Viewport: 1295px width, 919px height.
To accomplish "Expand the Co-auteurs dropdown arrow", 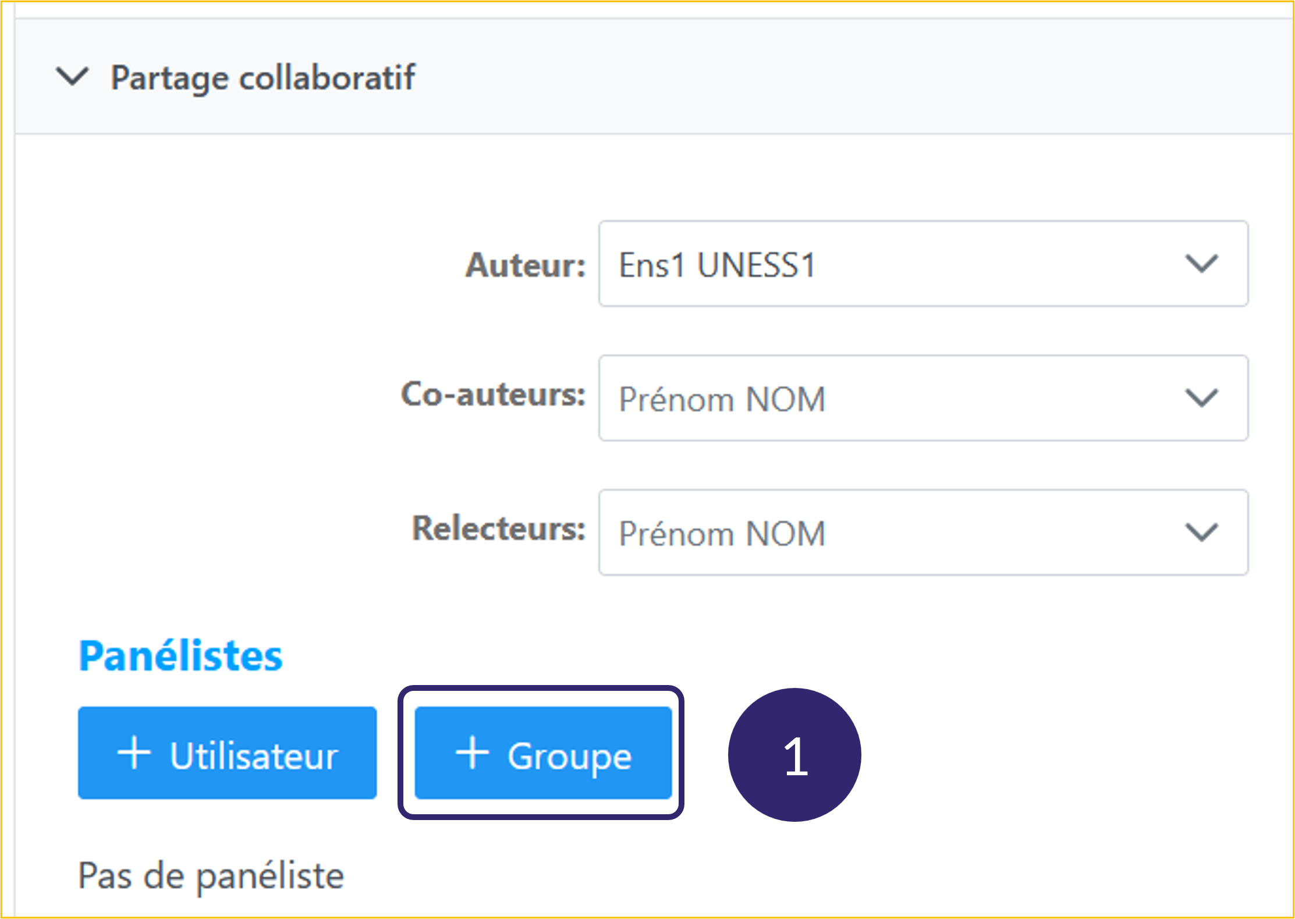I will point(1201,398).
